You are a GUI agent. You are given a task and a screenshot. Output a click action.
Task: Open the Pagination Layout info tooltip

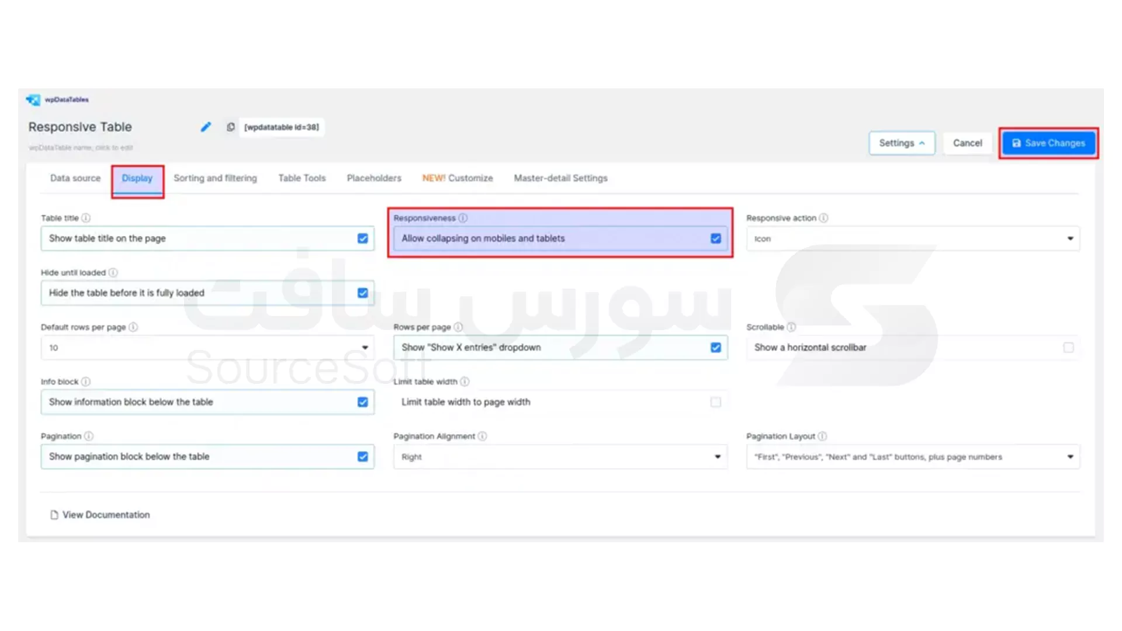click(823, 436)
